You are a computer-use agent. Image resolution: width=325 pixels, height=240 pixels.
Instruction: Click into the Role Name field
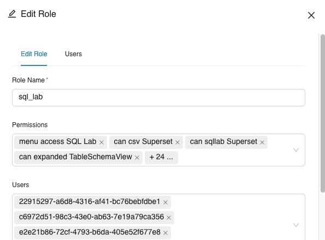[x=158, y=98]
